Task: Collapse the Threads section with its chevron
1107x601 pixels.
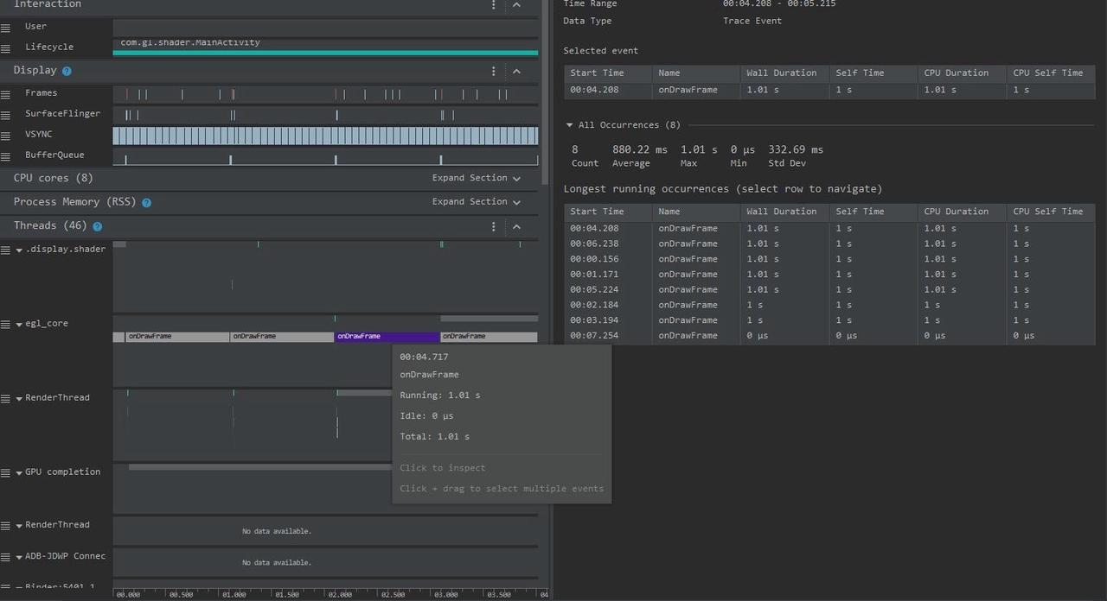Action: tap(516, 226)
